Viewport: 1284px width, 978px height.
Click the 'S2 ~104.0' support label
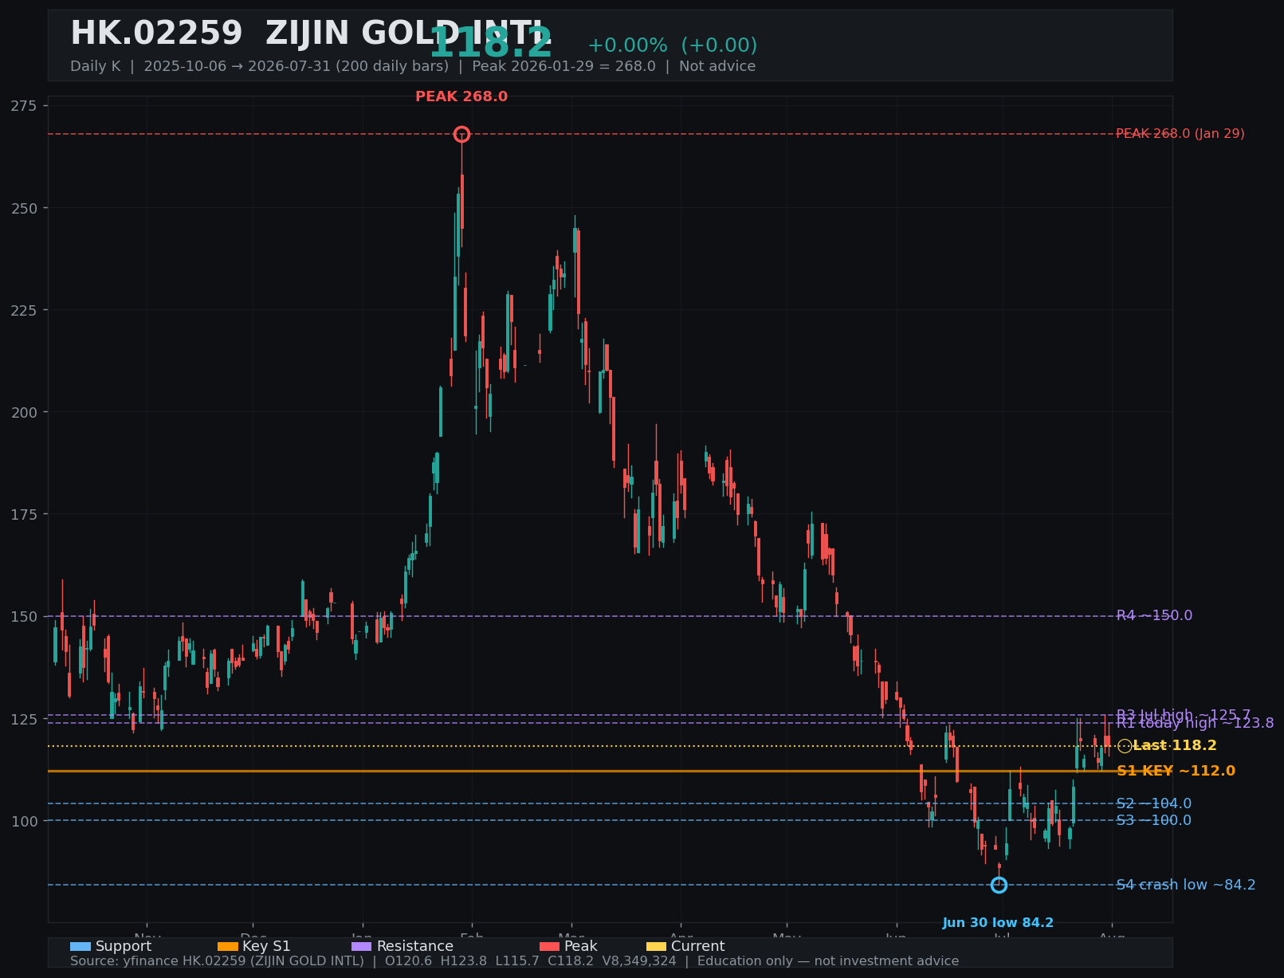coord(1154,804)
